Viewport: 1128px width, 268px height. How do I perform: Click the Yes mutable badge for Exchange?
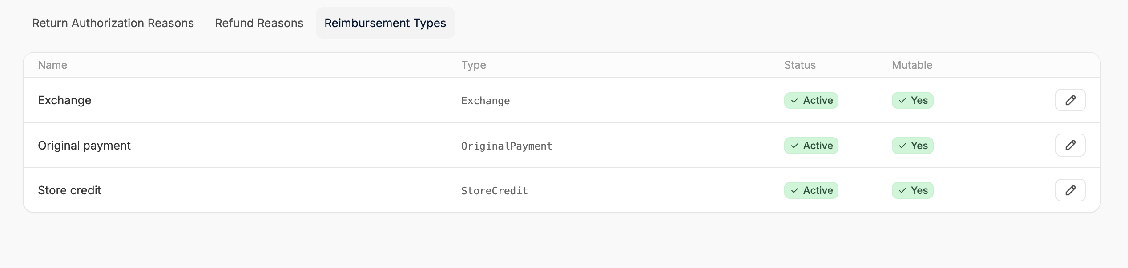[912, 100]
